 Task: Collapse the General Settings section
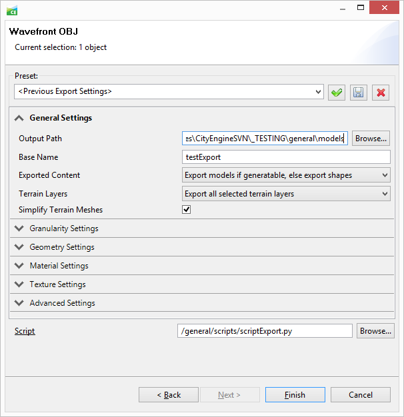tap(19, 118)
